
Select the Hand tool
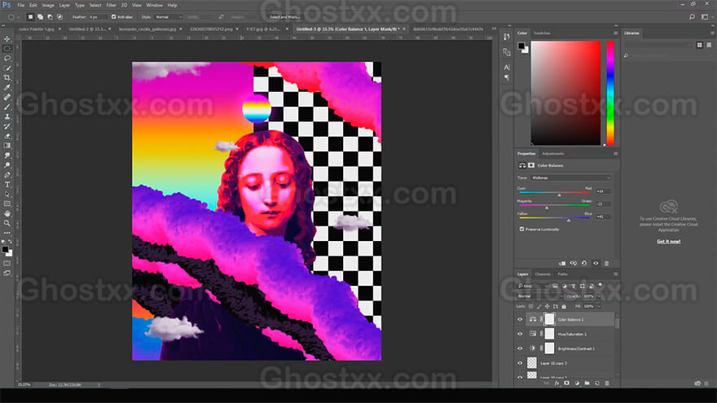pos(7,213)
